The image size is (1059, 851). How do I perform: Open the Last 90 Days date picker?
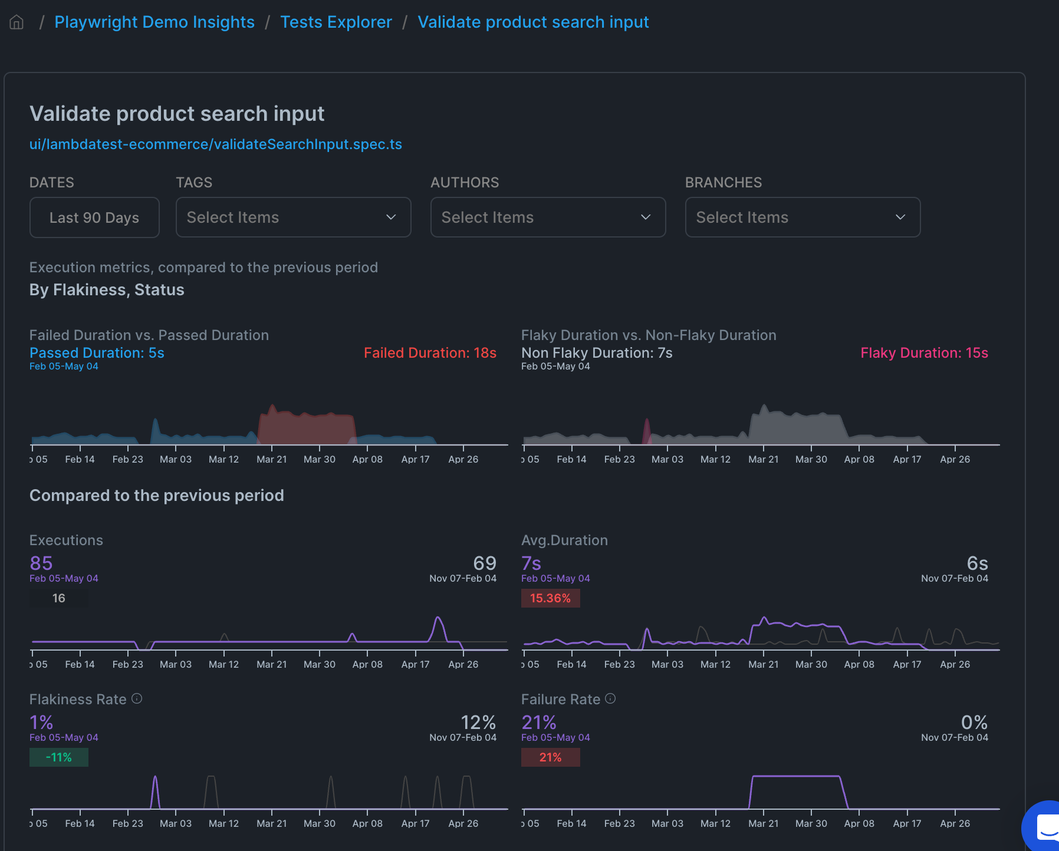coord(94,217)
